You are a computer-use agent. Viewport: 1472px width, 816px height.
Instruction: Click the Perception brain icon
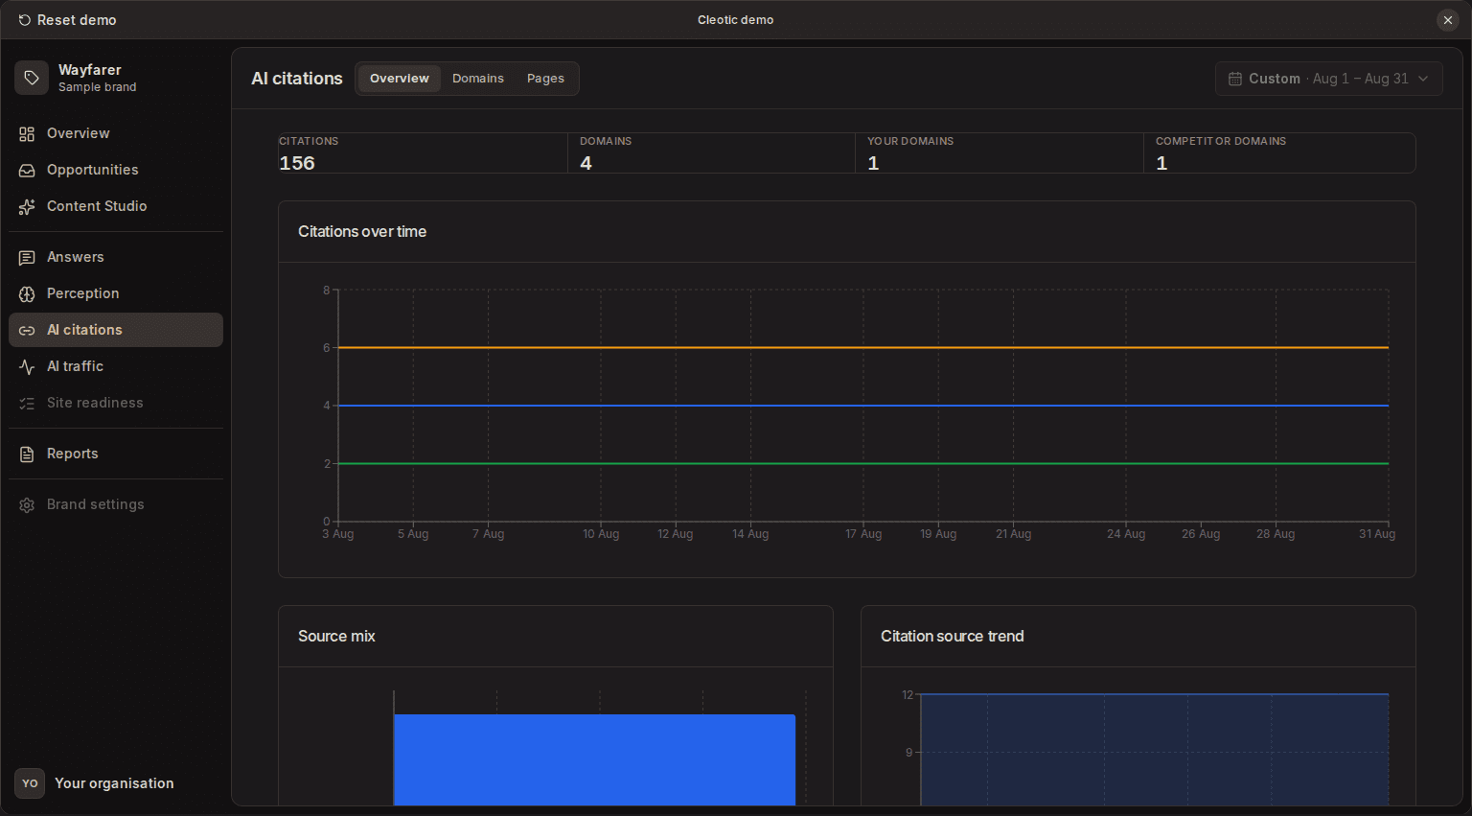click(27, 294)
